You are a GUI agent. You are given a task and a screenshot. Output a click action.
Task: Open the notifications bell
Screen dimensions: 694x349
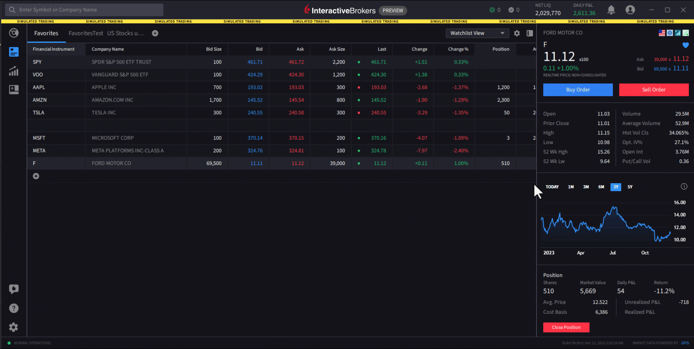pos(611,10)
